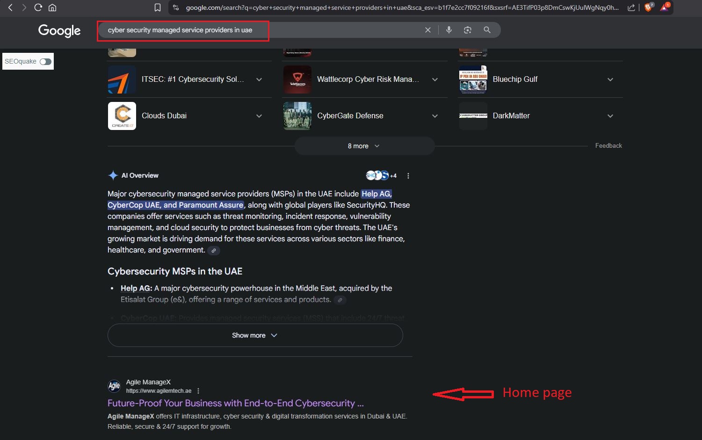Open AI Overview three-dot options menu

(408, 176)
